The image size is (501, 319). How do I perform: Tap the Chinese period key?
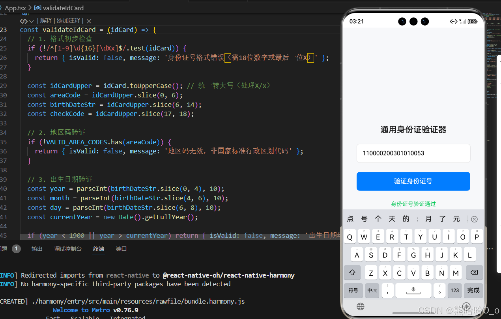(439, 290)
